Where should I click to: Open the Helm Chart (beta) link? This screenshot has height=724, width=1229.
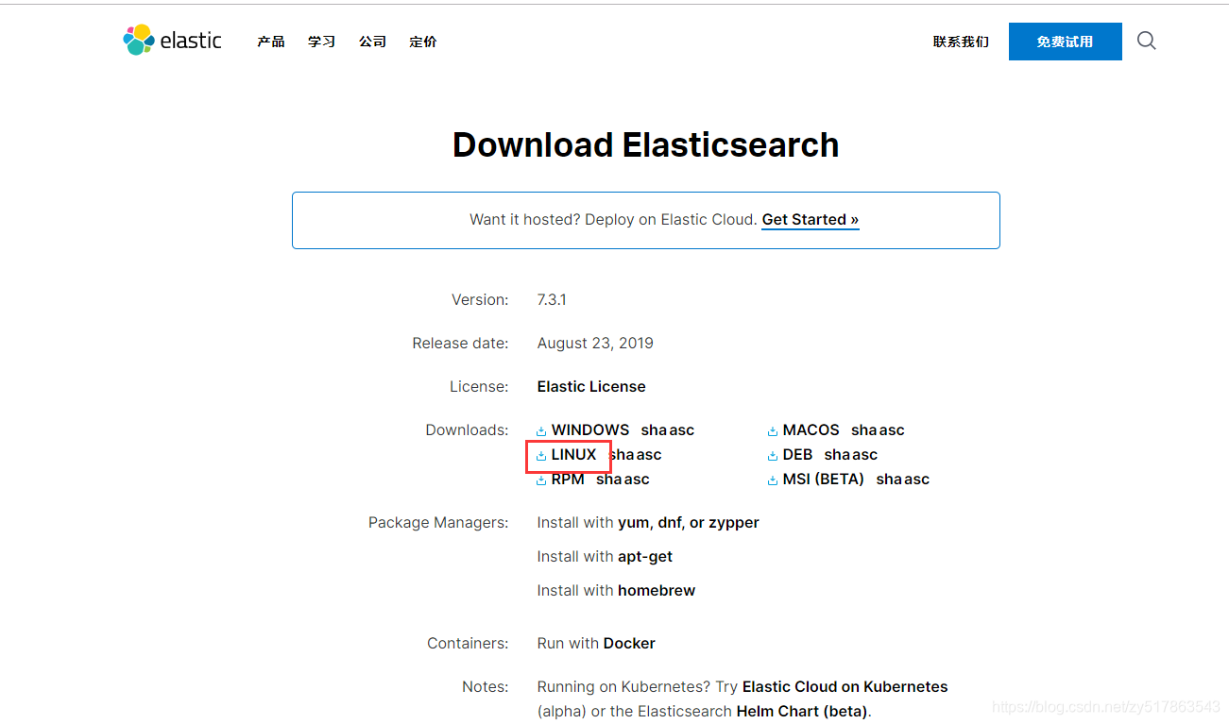coord(802,711)
